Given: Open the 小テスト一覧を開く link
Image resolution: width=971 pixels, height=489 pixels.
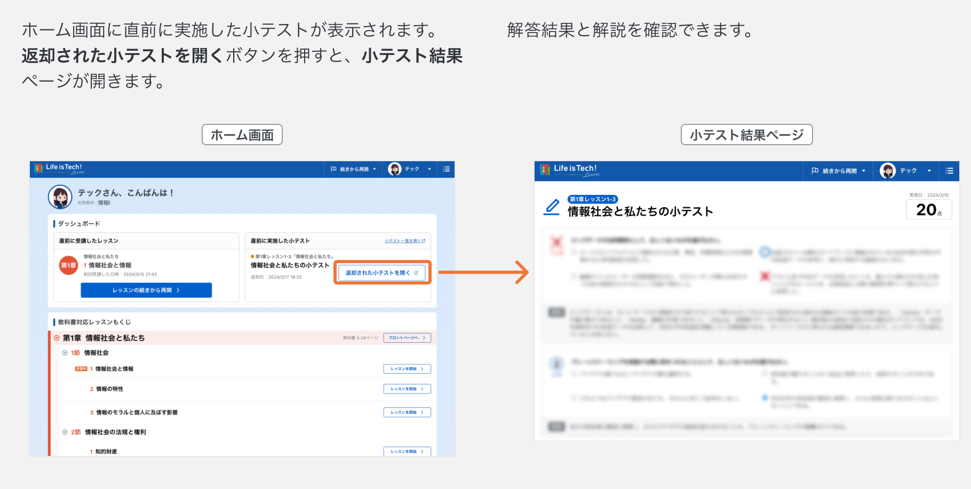Looking at the screenshot, I should coord(405,241).
